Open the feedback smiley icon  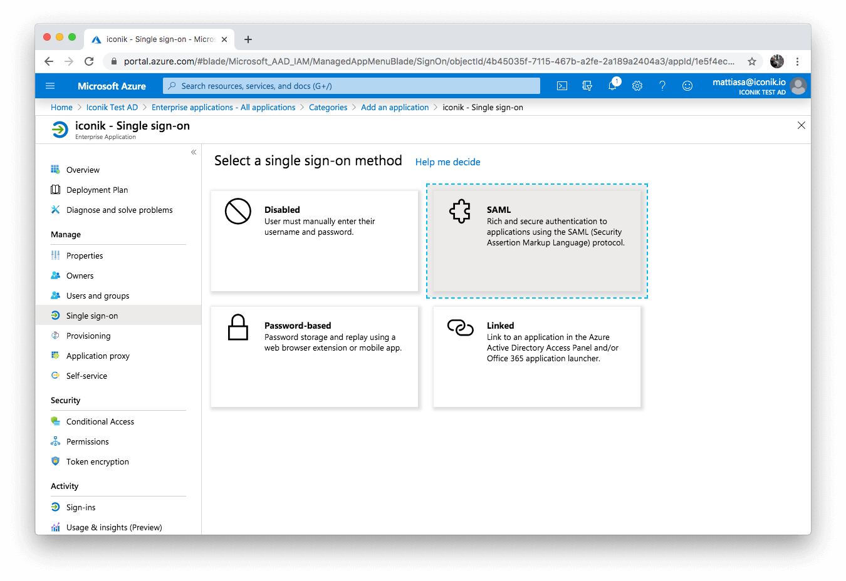pos(687,86)
